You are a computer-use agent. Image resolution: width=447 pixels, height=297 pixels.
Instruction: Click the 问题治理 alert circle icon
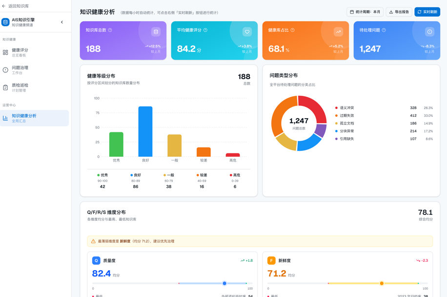point(5,70)
